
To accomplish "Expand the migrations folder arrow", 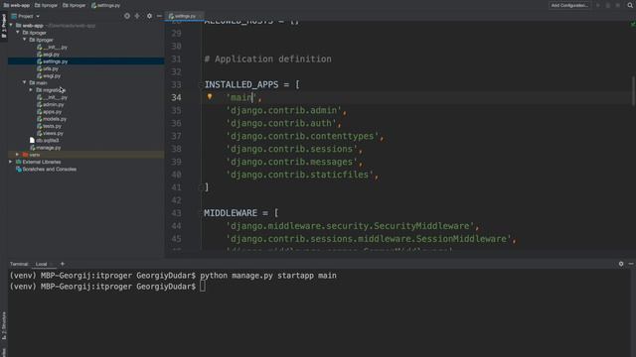I will pyautogui.click(x=31, y=90).
